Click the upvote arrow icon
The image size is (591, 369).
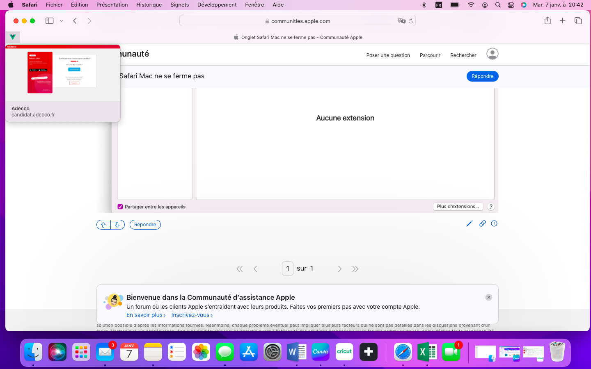pos(103,225)
